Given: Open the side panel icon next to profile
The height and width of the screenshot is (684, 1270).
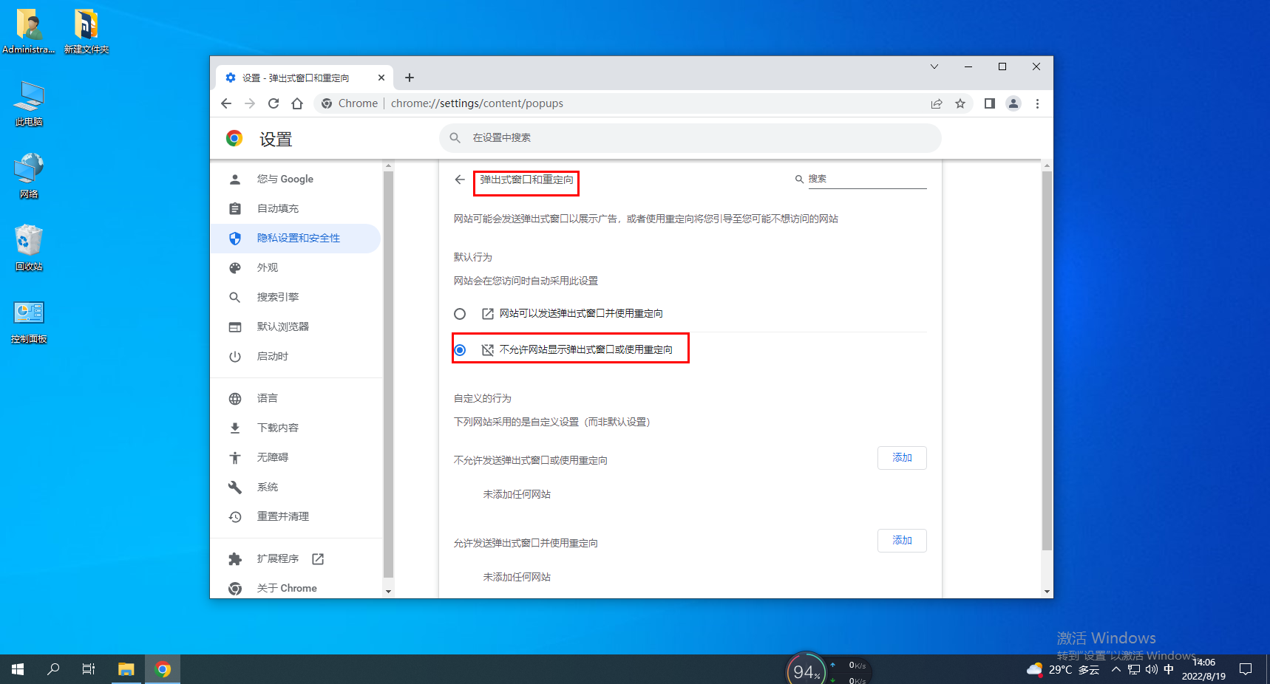Looking at the screenshot, I should tap(989, 103).
